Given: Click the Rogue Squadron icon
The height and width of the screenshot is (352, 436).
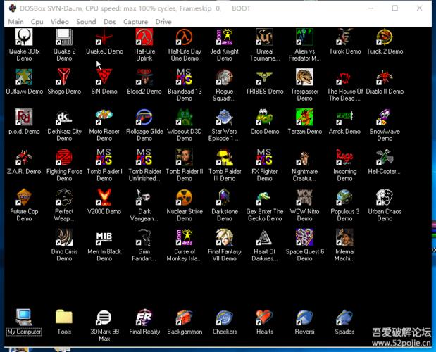Looking at the screenshot, I should coord(224,77).
